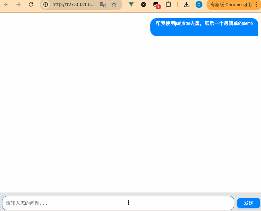Go back with the browser back arrow
261x211 pixels.
[x=6, y=4]
